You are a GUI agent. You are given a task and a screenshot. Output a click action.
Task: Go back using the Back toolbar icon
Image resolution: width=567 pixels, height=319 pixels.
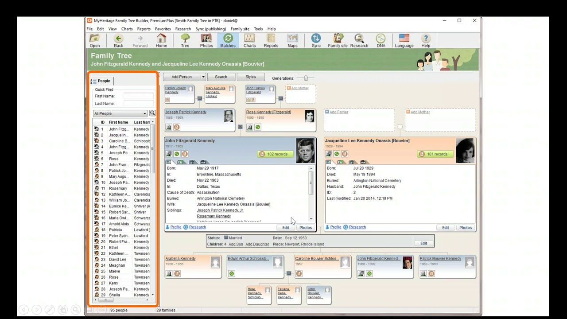118,41
